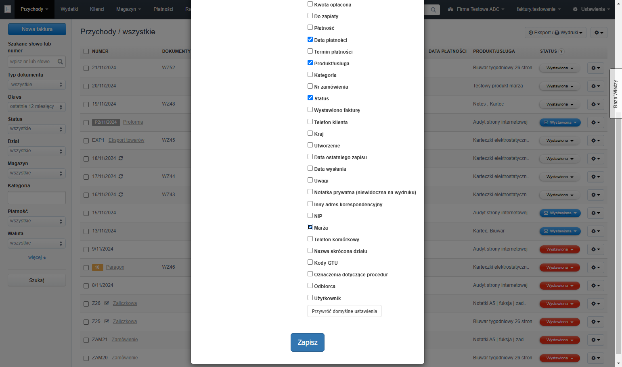The height and width of the screenshot is (367, 622).
Task: Disable the Data płatności checkbox
Action: 310,39
